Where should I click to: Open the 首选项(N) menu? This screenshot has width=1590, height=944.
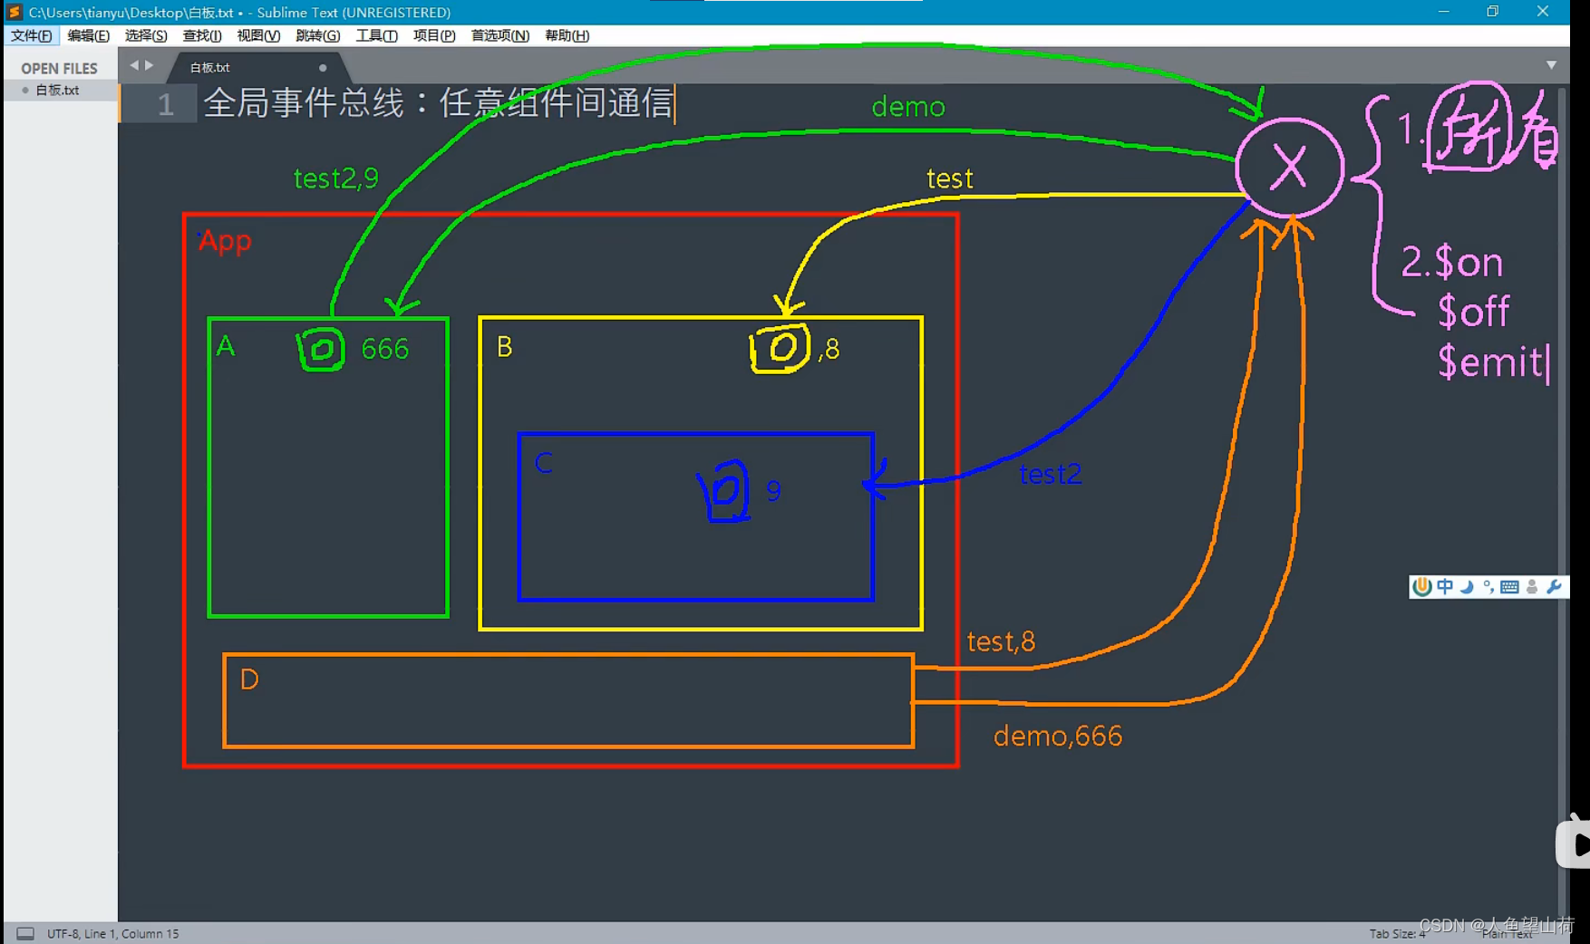[x=499, y=35]
